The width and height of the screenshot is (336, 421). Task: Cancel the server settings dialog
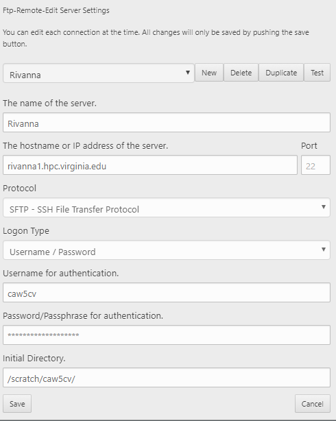point(313,404)
